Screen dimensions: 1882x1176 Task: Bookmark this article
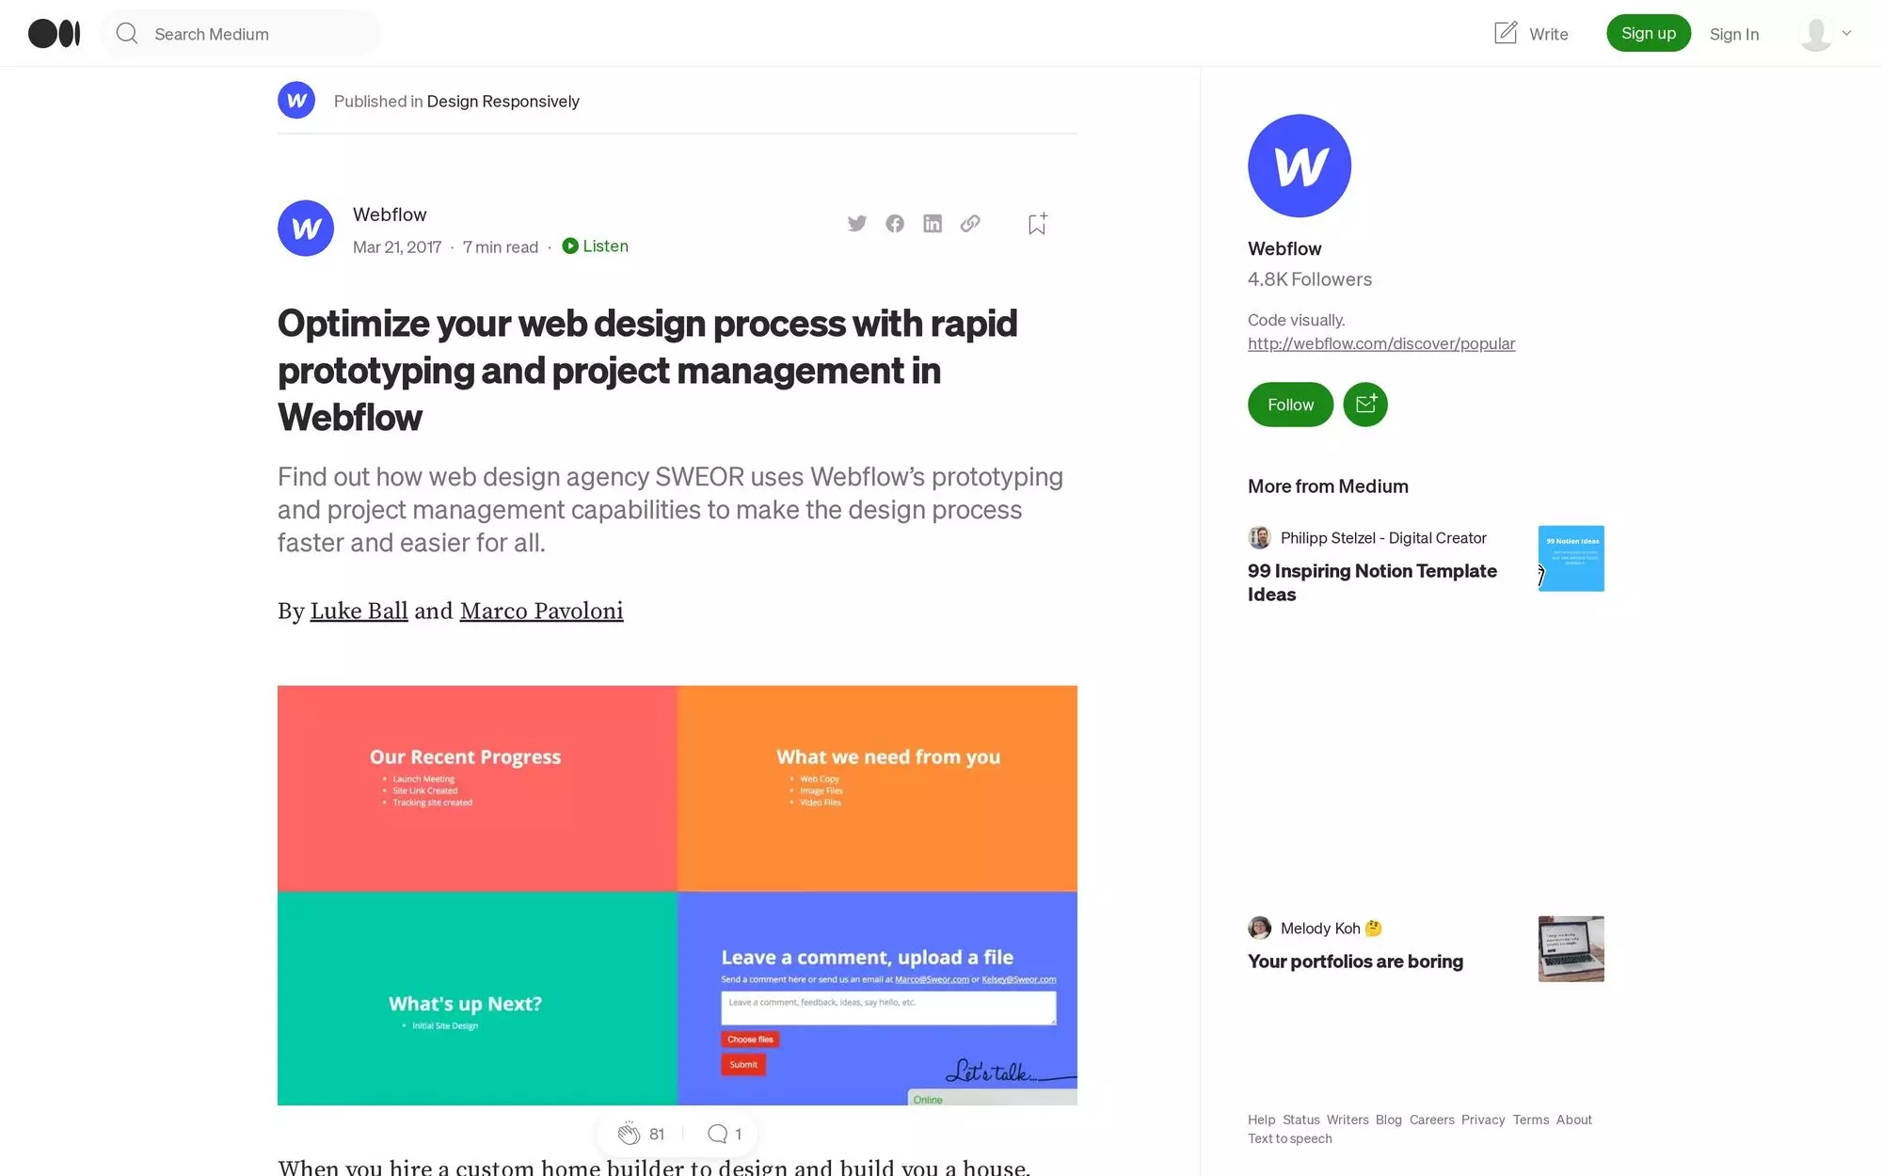(1036, 223)
